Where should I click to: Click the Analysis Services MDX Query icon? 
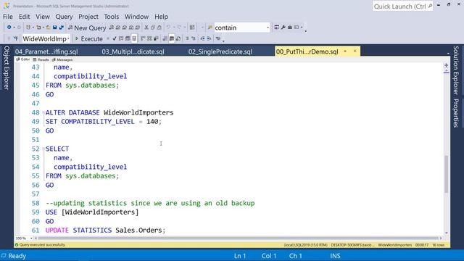tap(117, 28)
